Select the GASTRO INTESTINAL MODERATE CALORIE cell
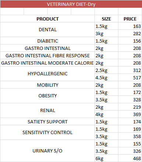 (48, 63)
